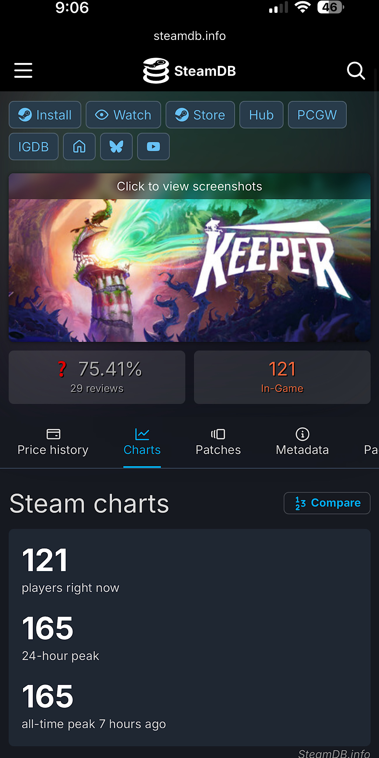Open the Metadata tab
The width and height of the screenshot is (379, 758).
(x=302, y=442)
